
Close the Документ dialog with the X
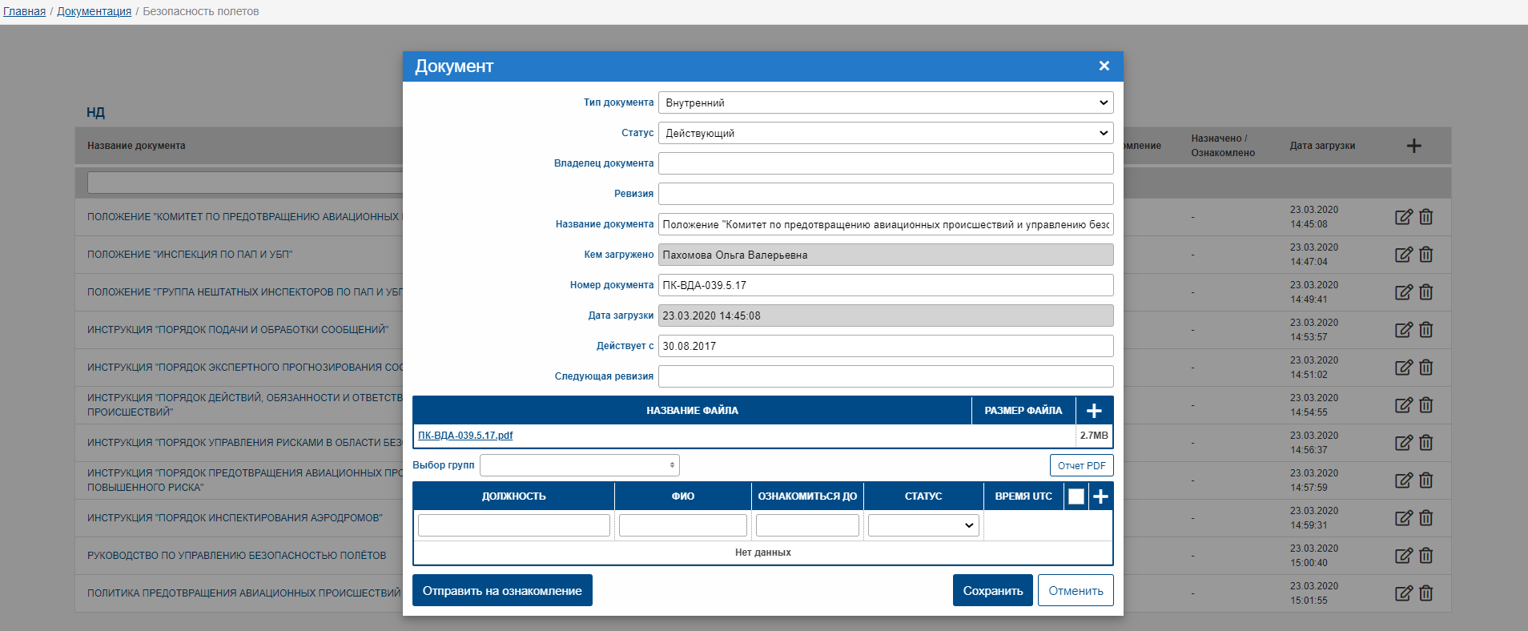coord(1104,66)
